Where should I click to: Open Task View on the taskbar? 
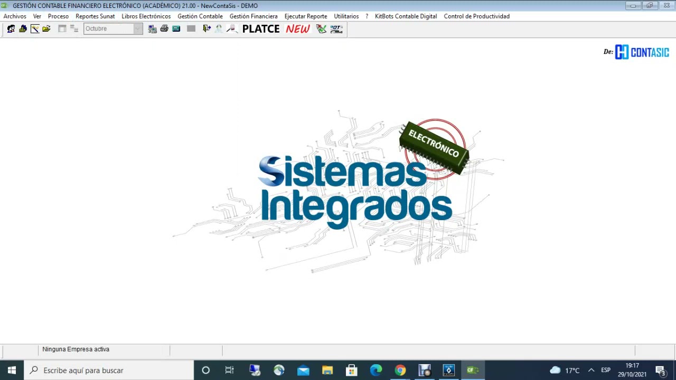click(230, 370)
